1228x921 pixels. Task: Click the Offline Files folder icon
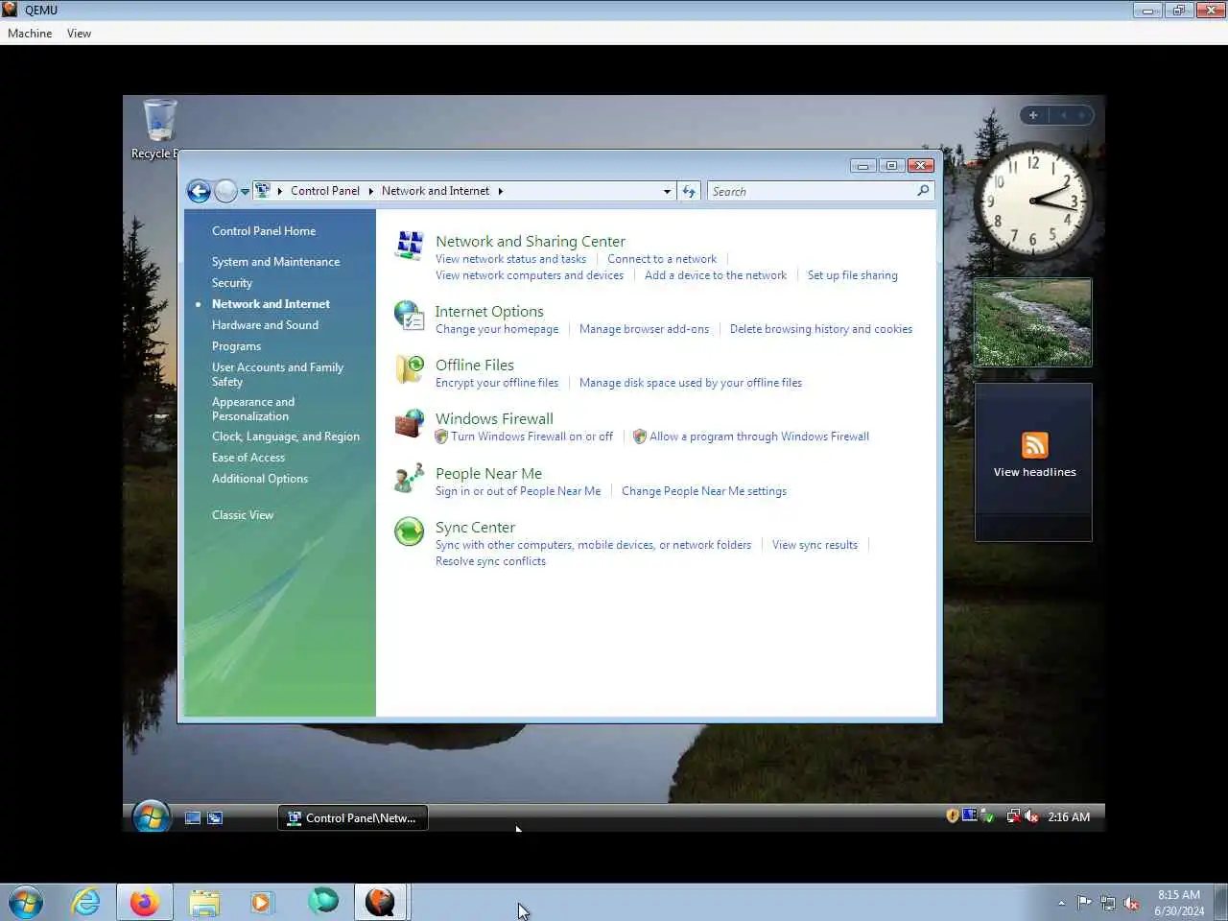click(x=410, y=369)
